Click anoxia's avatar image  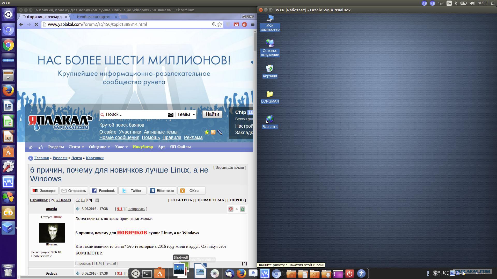pyautogui.click(x=52, y=233)
